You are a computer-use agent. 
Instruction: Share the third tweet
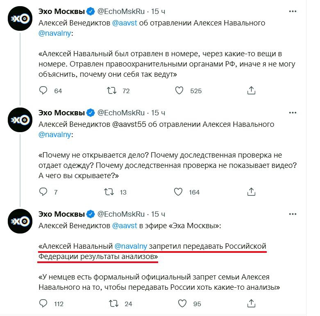click(x=252, y=304)
